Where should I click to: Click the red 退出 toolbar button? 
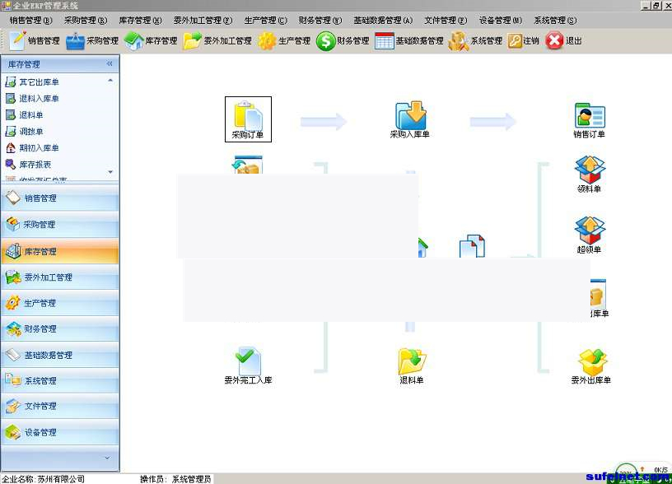pos(564,40)
